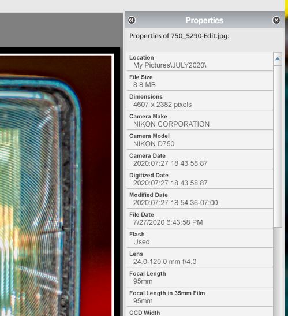Image resolution: width=288 pixels, height=316 pixels.
Task: Click the photo preview image
Action: click(x=55, y=186)
